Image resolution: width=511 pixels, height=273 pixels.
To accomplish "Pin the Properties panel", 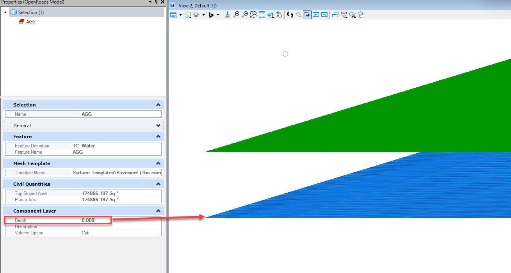I will click(x=157, y=2).
